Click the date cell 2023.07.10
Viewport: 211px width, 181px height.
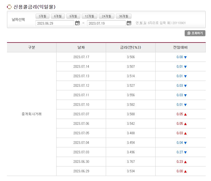(x=81, y=105)
